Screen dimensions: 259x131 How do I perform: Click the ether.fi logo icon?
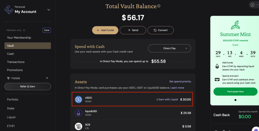pos(9,10)
